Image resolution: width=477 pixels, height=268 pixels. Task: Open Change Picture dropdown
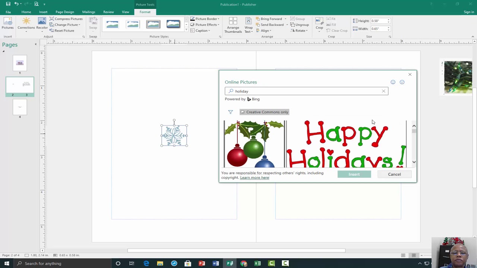click(65, 25)
